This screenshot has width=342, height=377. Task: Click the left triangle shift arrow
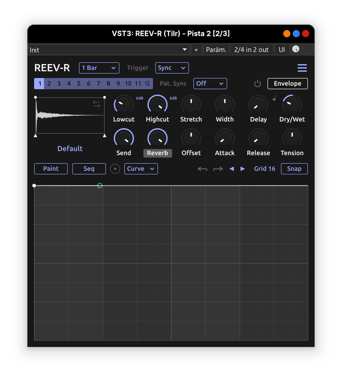pos(232,169)
